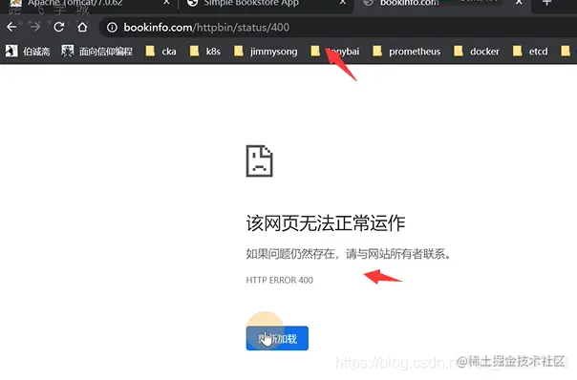Viewport: 577px width, 380px height.
Task: Open a new tab with plus button
Action: [546, 3]
